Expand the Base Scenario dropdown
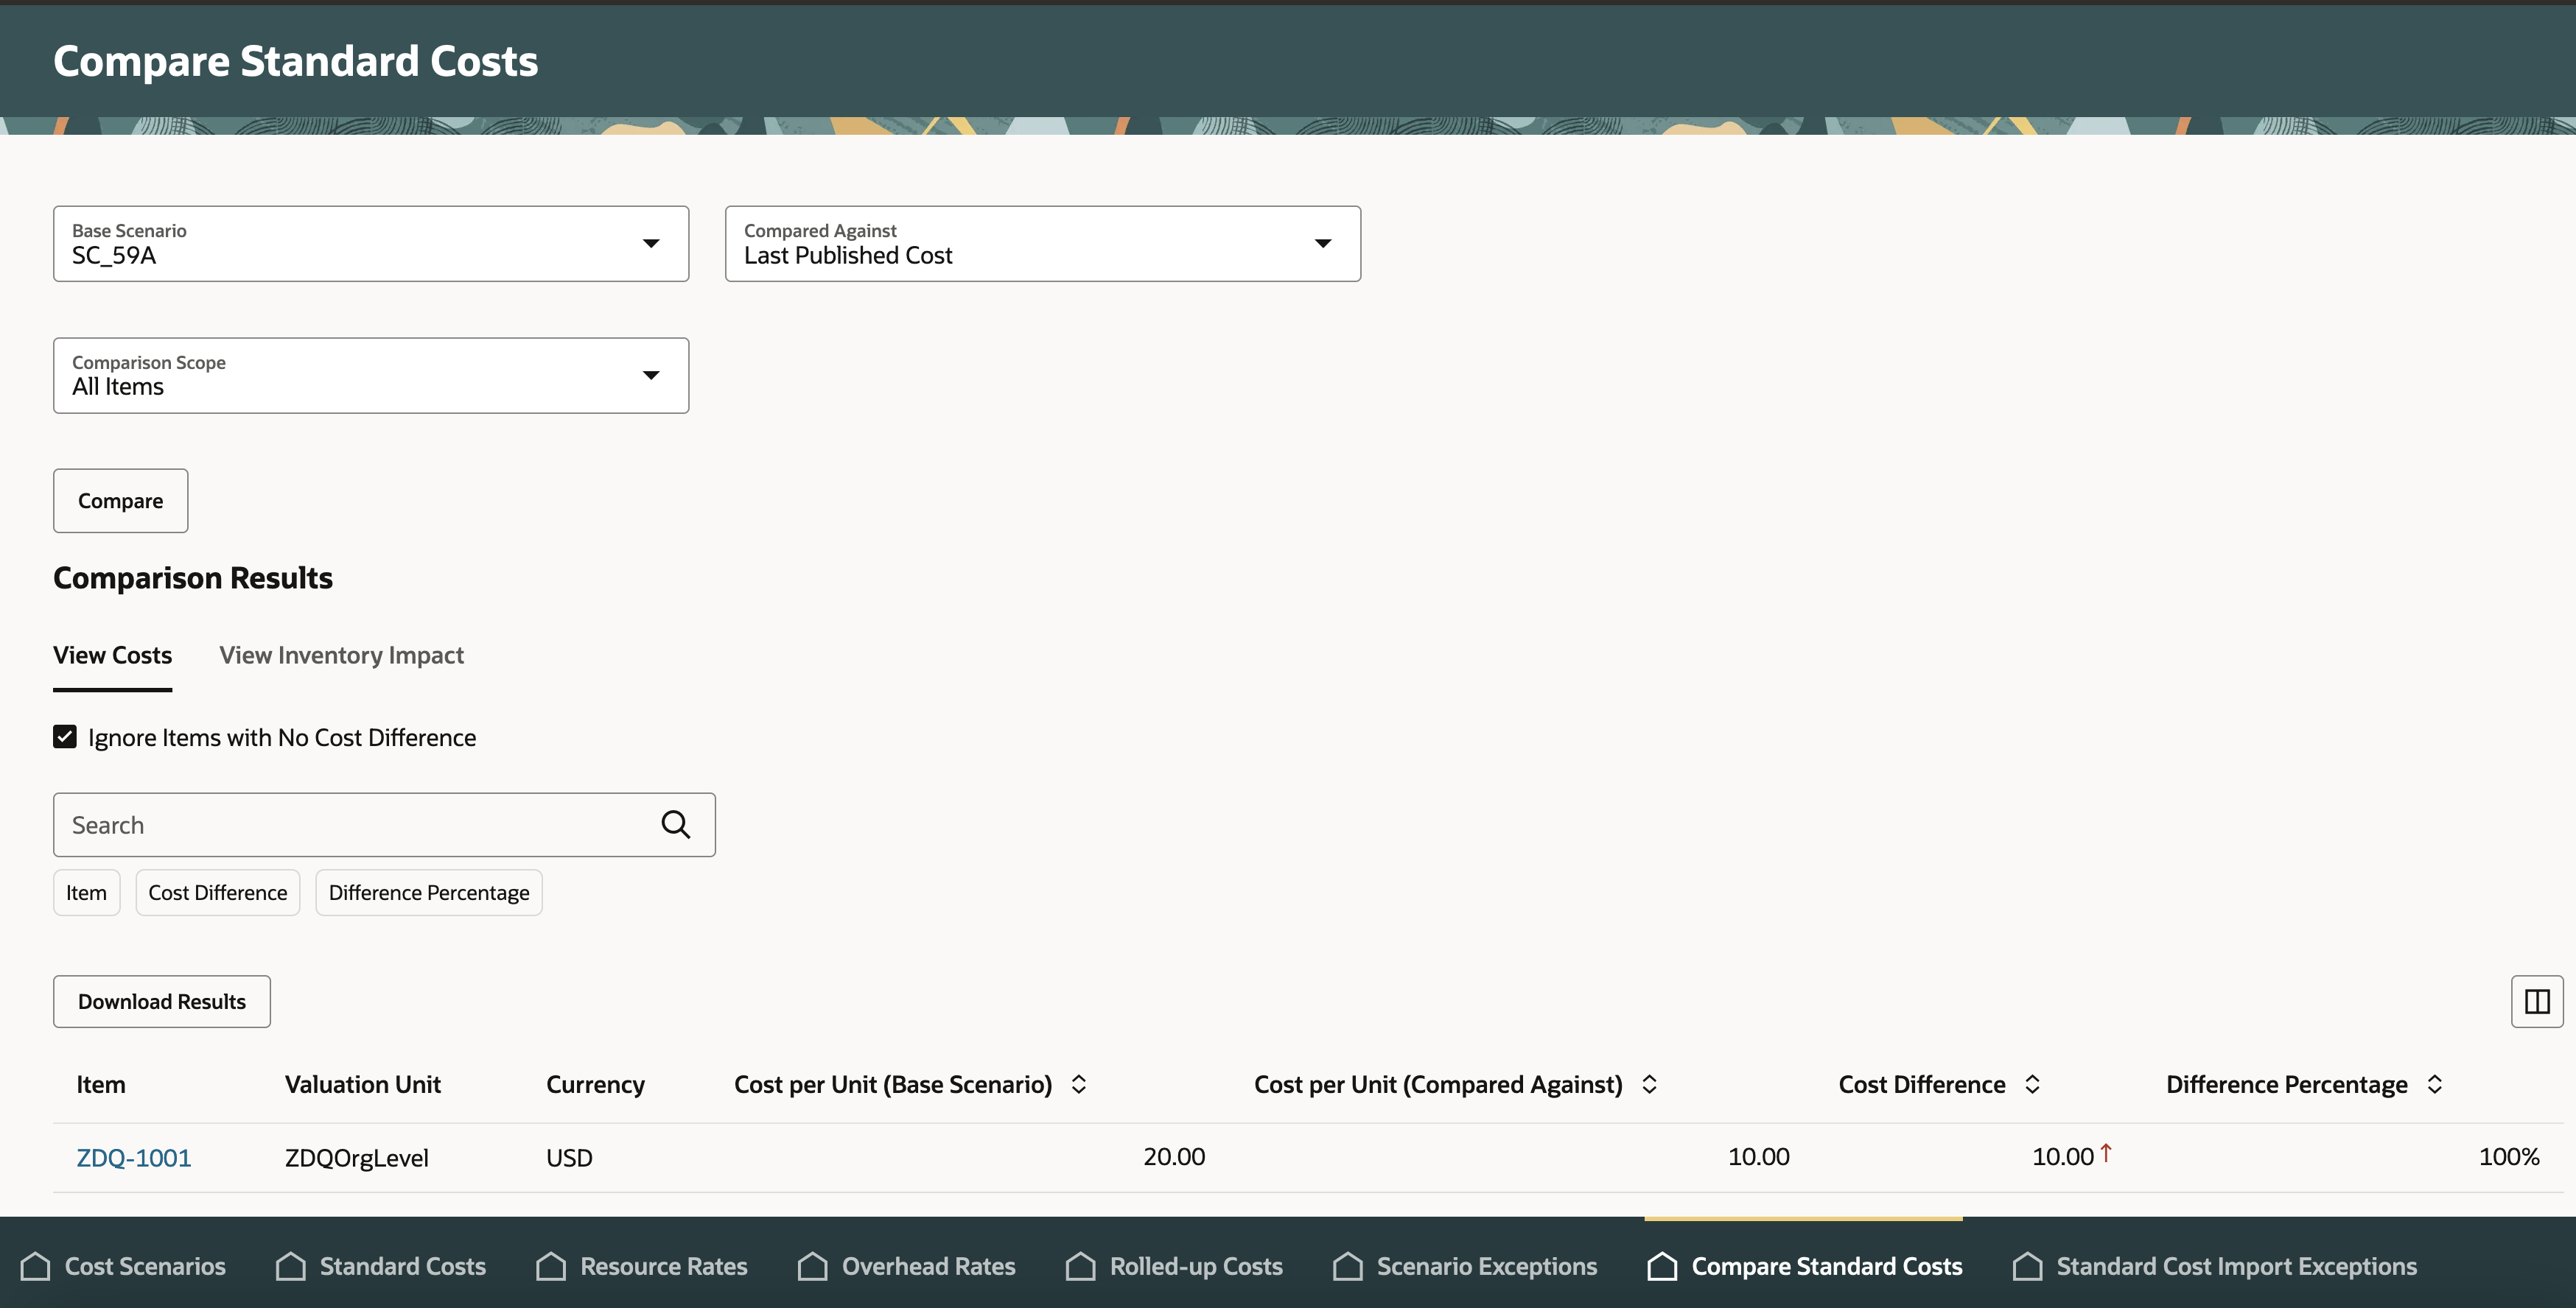The width and height of the screenshot is (2576, 1308). 650,244
